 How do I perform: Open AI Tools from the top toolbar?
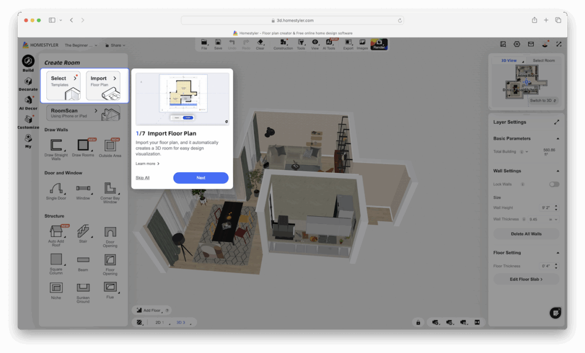pyautogui.click(x=328, y=44)
